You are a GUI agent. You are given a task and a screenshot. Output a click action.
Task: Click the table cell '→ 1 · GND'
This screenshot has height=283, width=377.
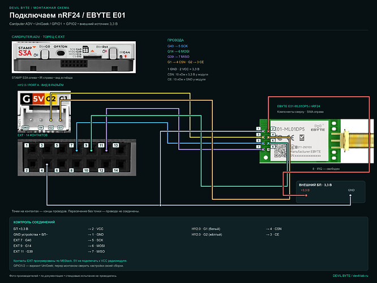pyautogui.click(x=96, y=234)
